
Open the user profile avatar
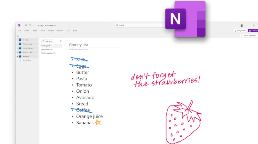tap(242, 25)
